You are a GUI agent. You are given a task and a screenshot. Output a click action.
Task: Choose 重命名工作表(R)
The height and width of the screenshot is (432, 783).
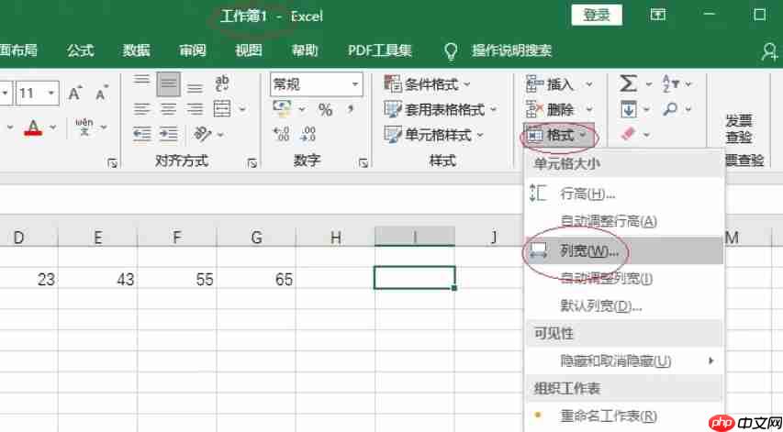coord(623,415)
